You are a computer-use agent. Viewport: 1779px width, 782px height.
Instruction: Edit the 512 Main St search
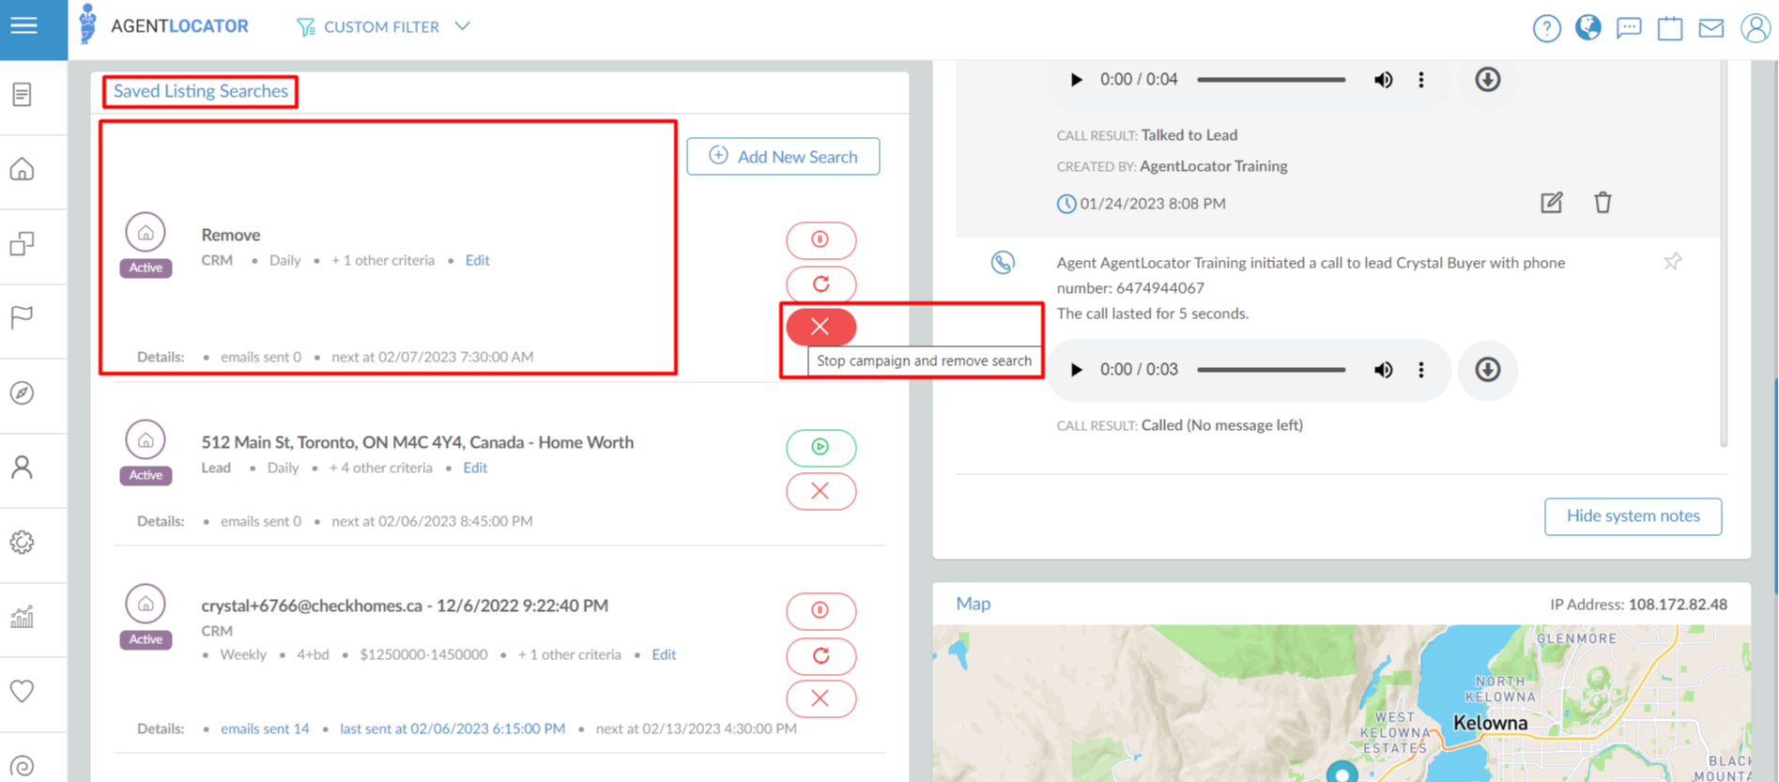click(x=475, y=468)
